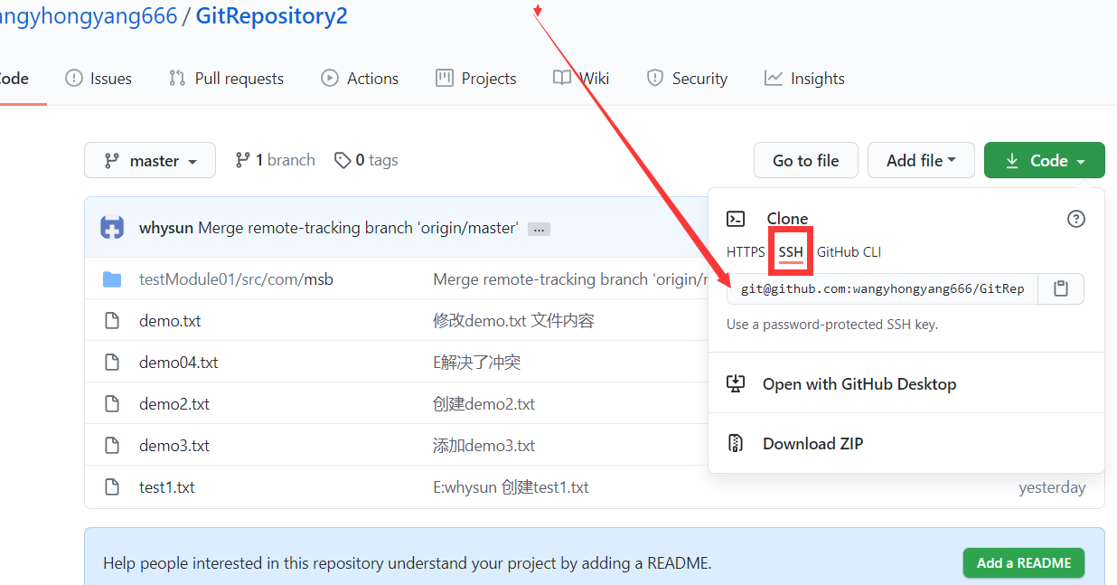The width and height of the screenshot is (1117, 585).
Task: Click the whysun commit avatar
Action: pyautogui.click(x=112, y=228)
